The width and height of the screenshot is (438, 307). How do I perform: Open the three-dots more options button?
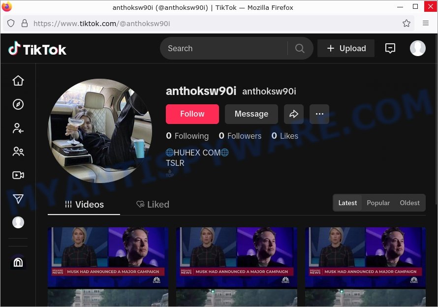point(319,114)
